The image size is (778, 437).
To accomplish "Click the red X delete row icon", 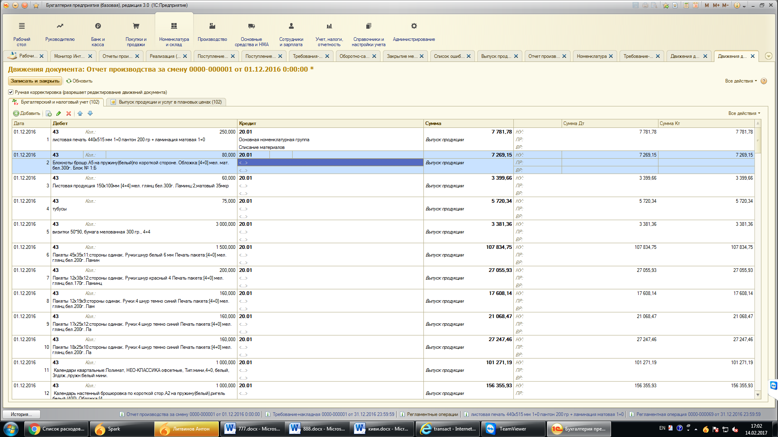I will 68,114.
